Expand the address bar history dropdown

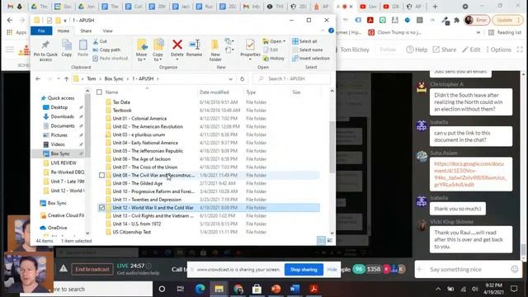tap(231, 79)
